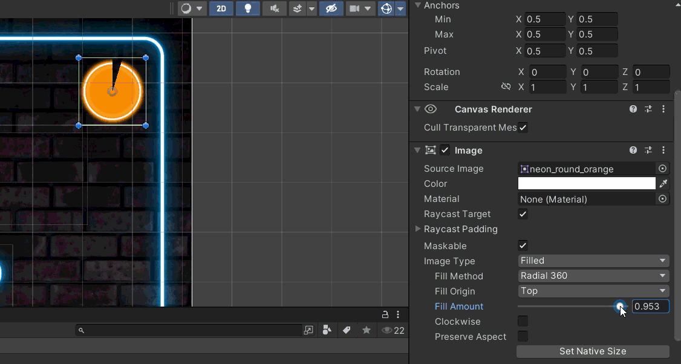681x364 pixels.
Task: Click the Scale Y field
Action: click(599, 87)
